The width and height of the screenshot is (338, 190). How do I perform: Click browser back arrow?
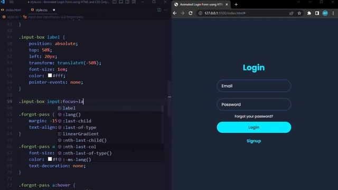[x=175, y=13]
